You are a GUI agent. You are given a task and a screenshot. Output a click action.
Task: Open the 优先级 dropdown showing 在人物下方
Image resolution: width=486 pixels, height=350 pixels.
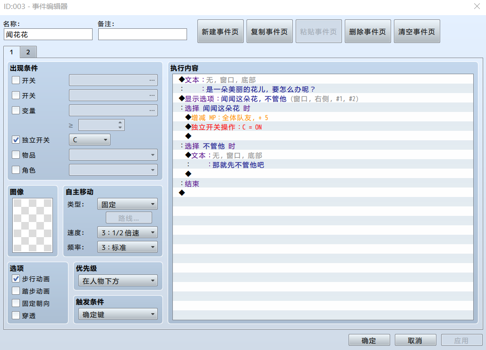(x=118, y=281)
